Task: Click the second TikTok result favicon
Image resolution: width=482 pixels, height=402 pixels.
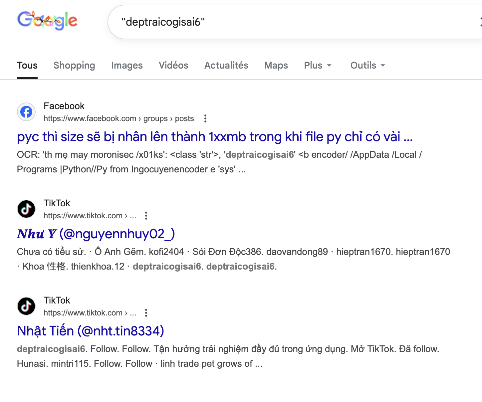Action: click(26, 306)
